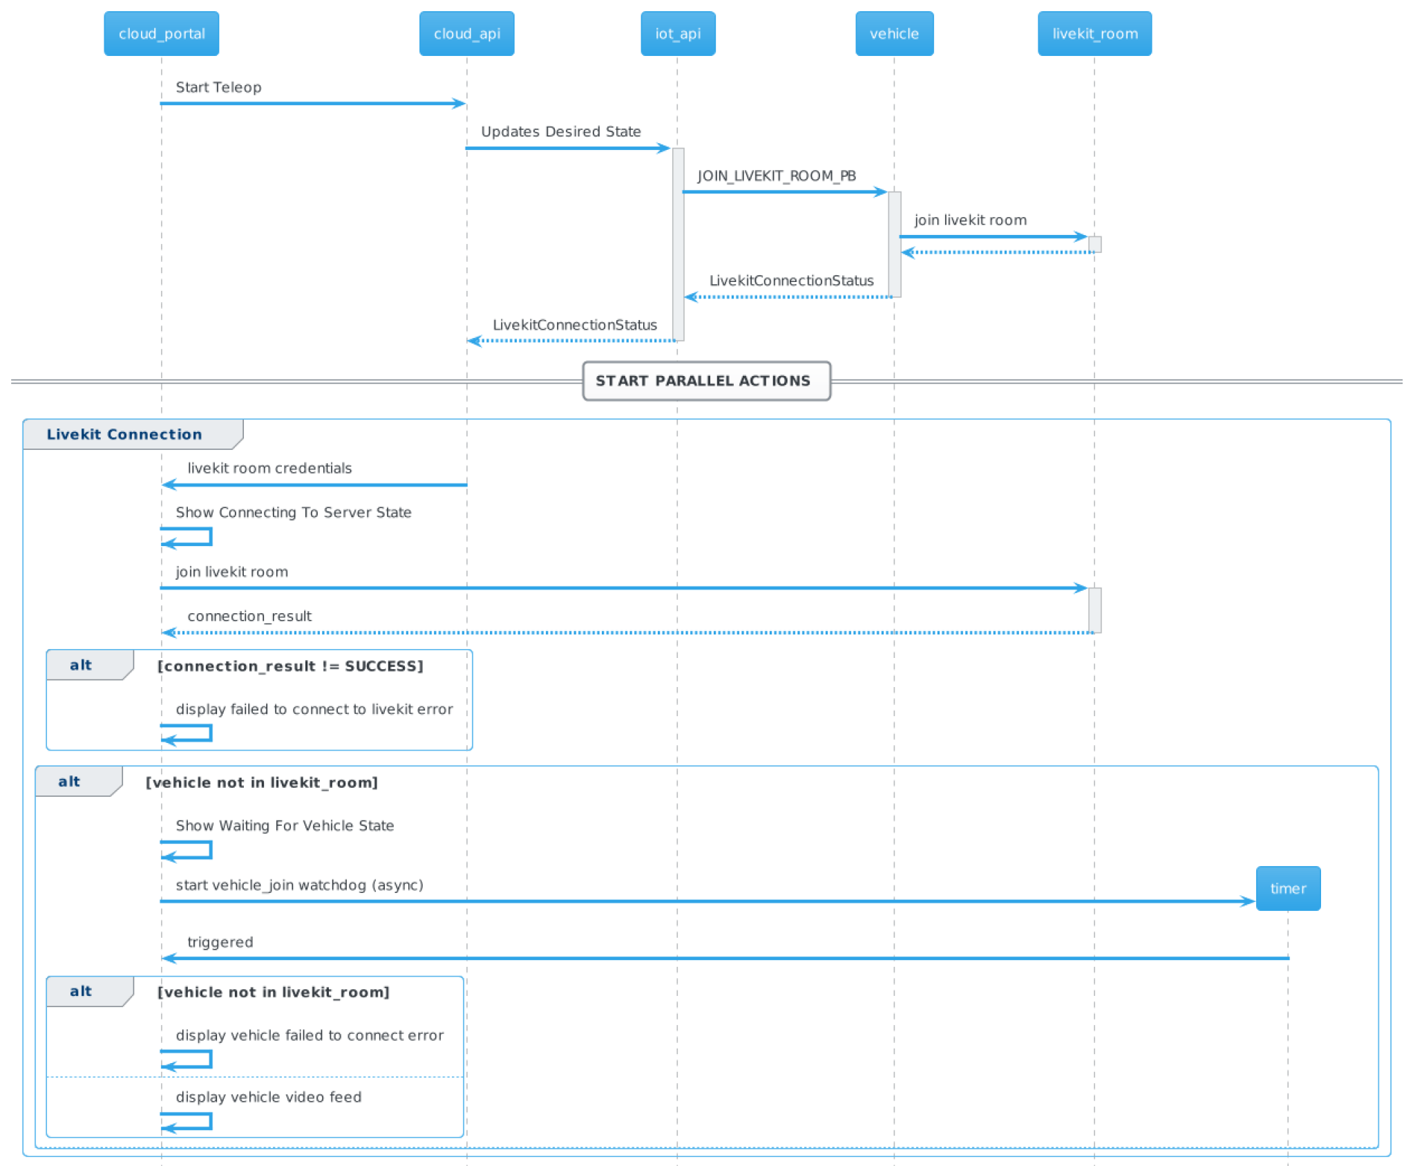This screenshot has width=1415, height=1166.
Task: Click the 'Start Teleop' message label
Action: point(218,87)
